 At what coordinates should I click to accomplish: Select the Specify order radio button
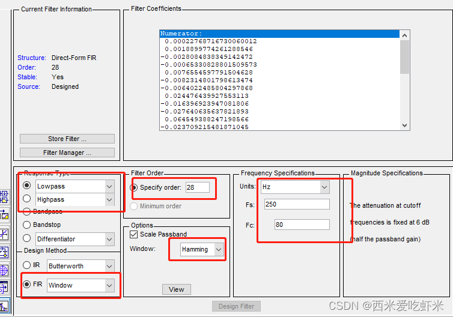click(x=134, y=188)
